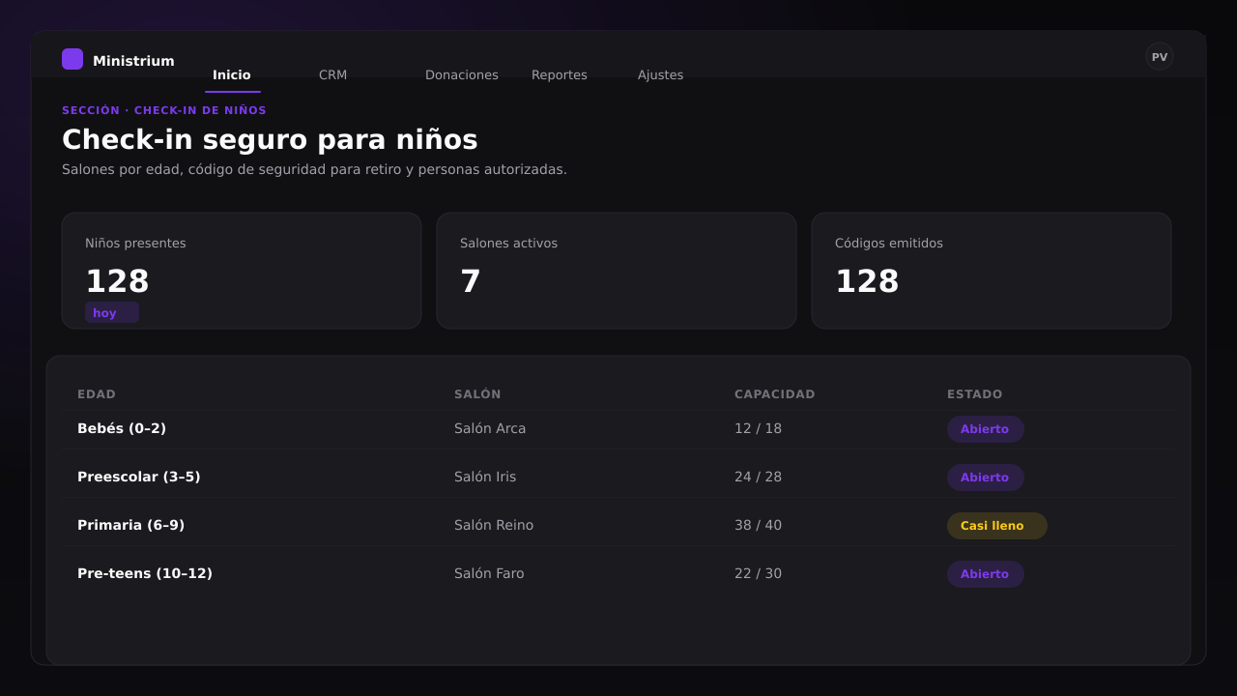The width and height of the screenshot is (1237, 696).
Task: Click the EDAD column header
Action: point(97,394)
